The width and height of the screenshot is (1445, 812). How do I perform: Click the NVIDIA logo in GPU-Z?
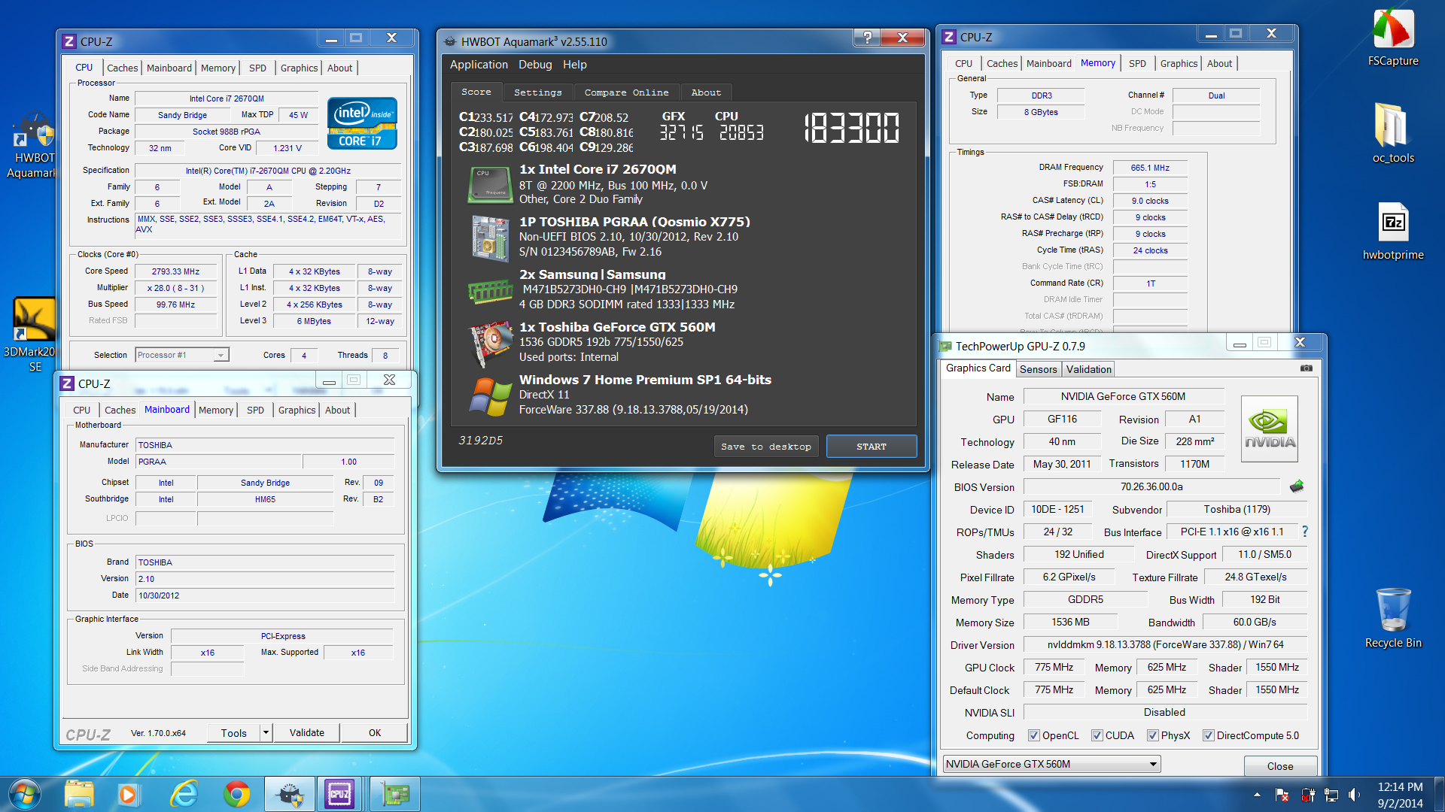(x=1269, y=429)
